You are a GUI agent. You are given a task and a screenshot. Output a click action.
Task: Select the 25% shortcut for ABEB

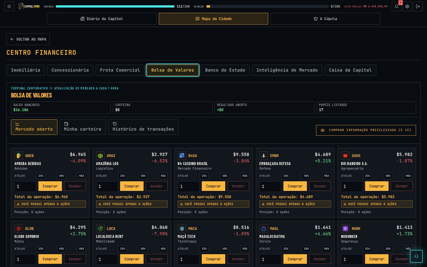tap(41, 176)
